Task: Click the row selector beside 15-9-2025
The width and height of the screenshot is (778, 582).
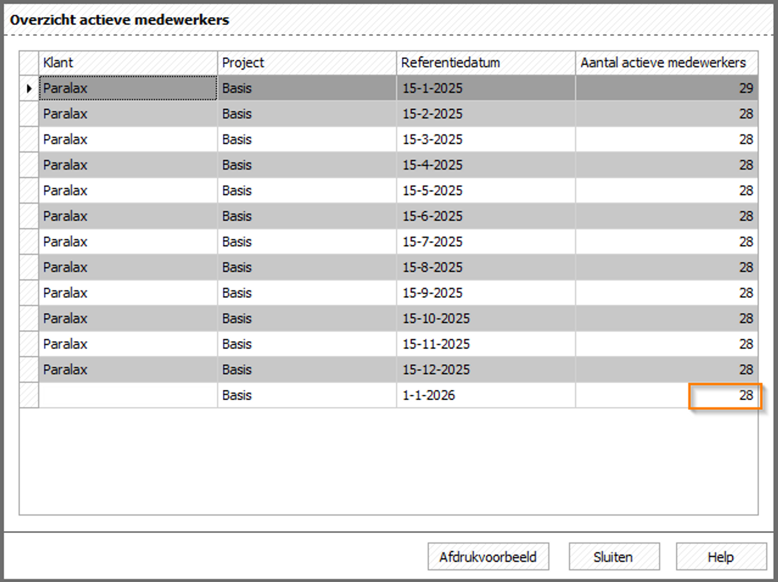Action: click(x=29, y=293)
